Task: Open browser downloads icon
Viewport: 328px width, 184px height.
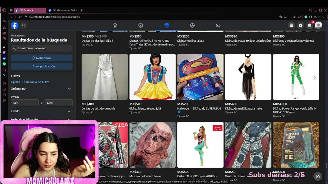Action: (320, 17)
